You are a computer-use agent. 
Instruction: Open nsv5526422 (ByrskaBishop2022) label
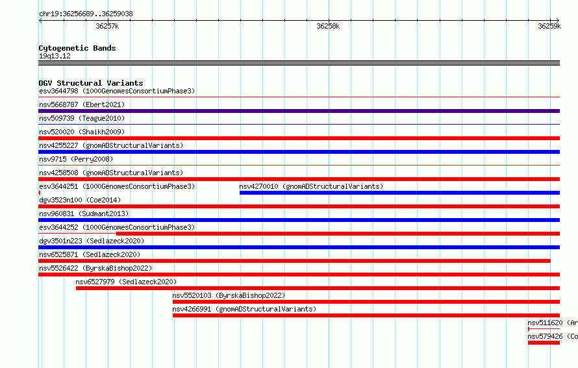click(95, 268)
